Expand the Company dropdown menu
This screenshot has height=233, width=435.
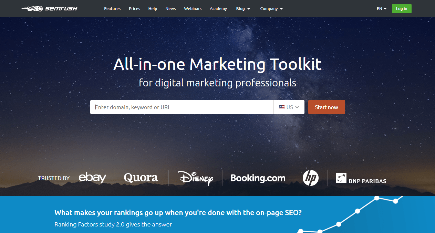(271, 9)
